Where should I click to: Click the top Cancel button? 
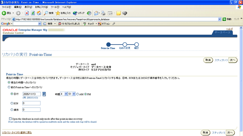[208, 60]
